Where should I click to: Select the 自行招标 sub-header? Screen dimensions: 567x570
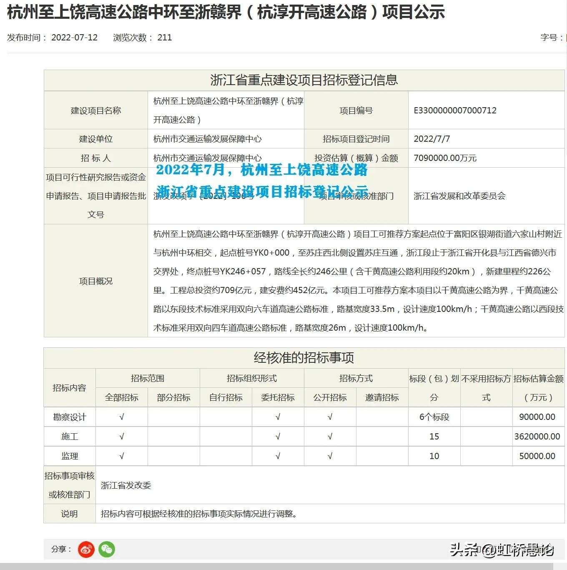tap(226, 397)
